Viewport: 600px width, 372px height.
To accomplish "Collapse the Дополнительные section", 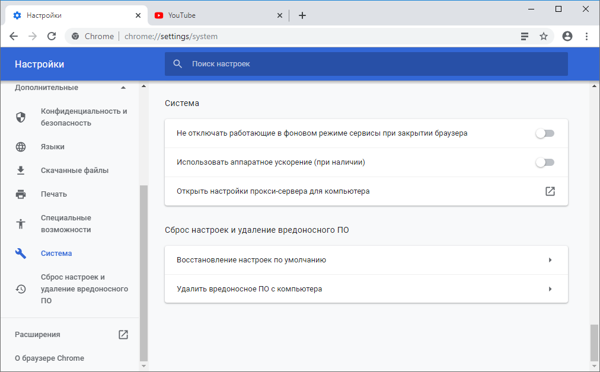I will pyautogui.click(x=123, y=88).
